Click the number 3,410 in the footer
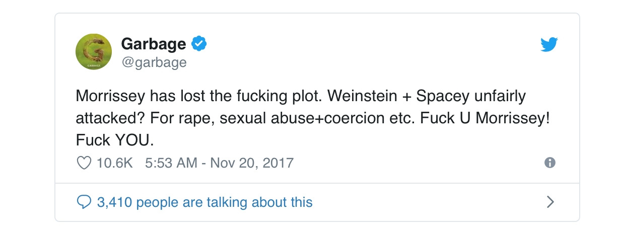 114,202
